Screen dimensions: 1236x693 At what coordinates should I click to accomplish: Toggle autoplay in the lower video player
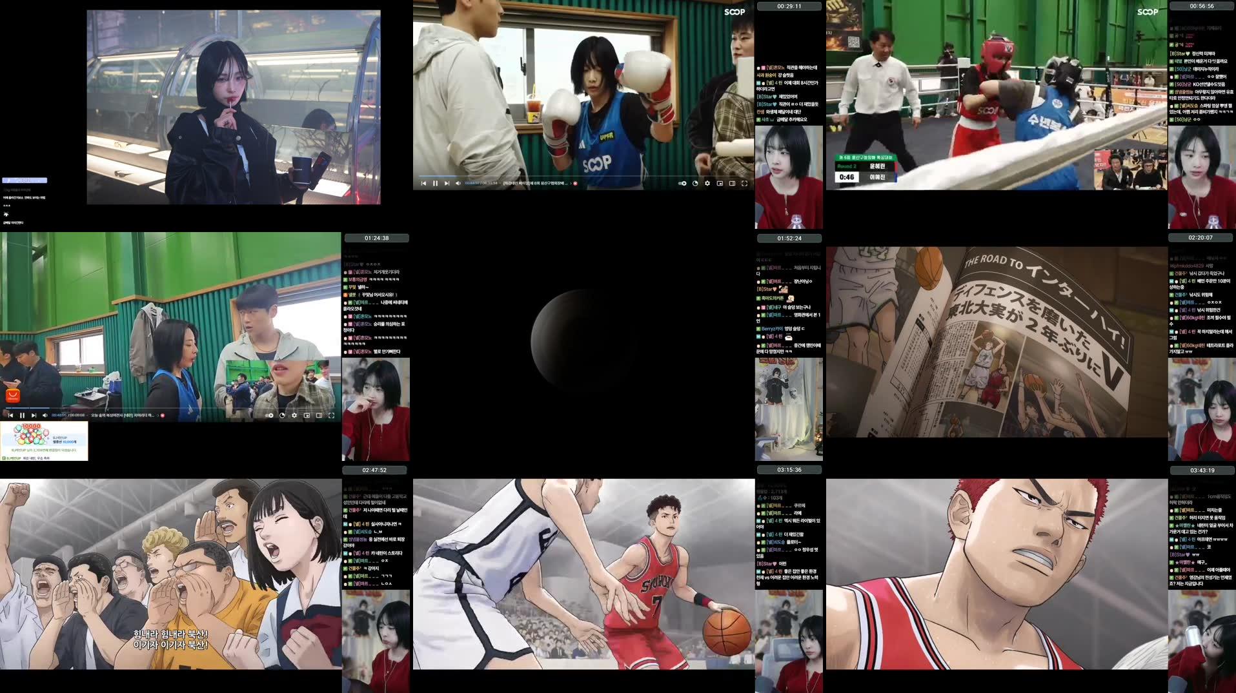tap(269, 415)
